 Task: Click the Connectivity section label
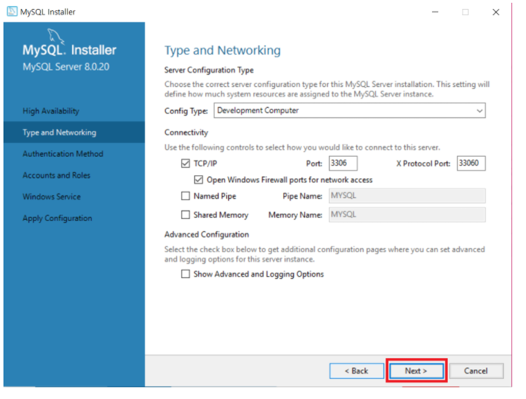(186, 133)
